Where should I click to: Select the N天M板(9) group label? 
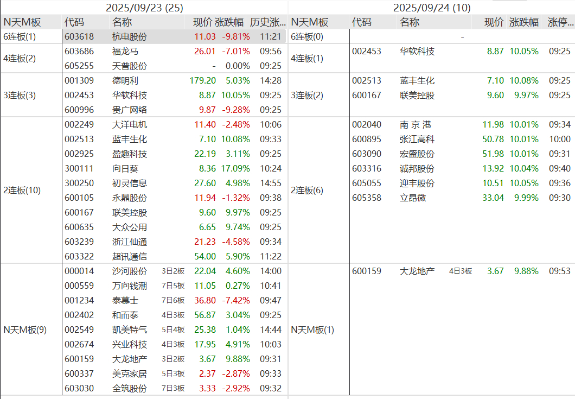25,330
